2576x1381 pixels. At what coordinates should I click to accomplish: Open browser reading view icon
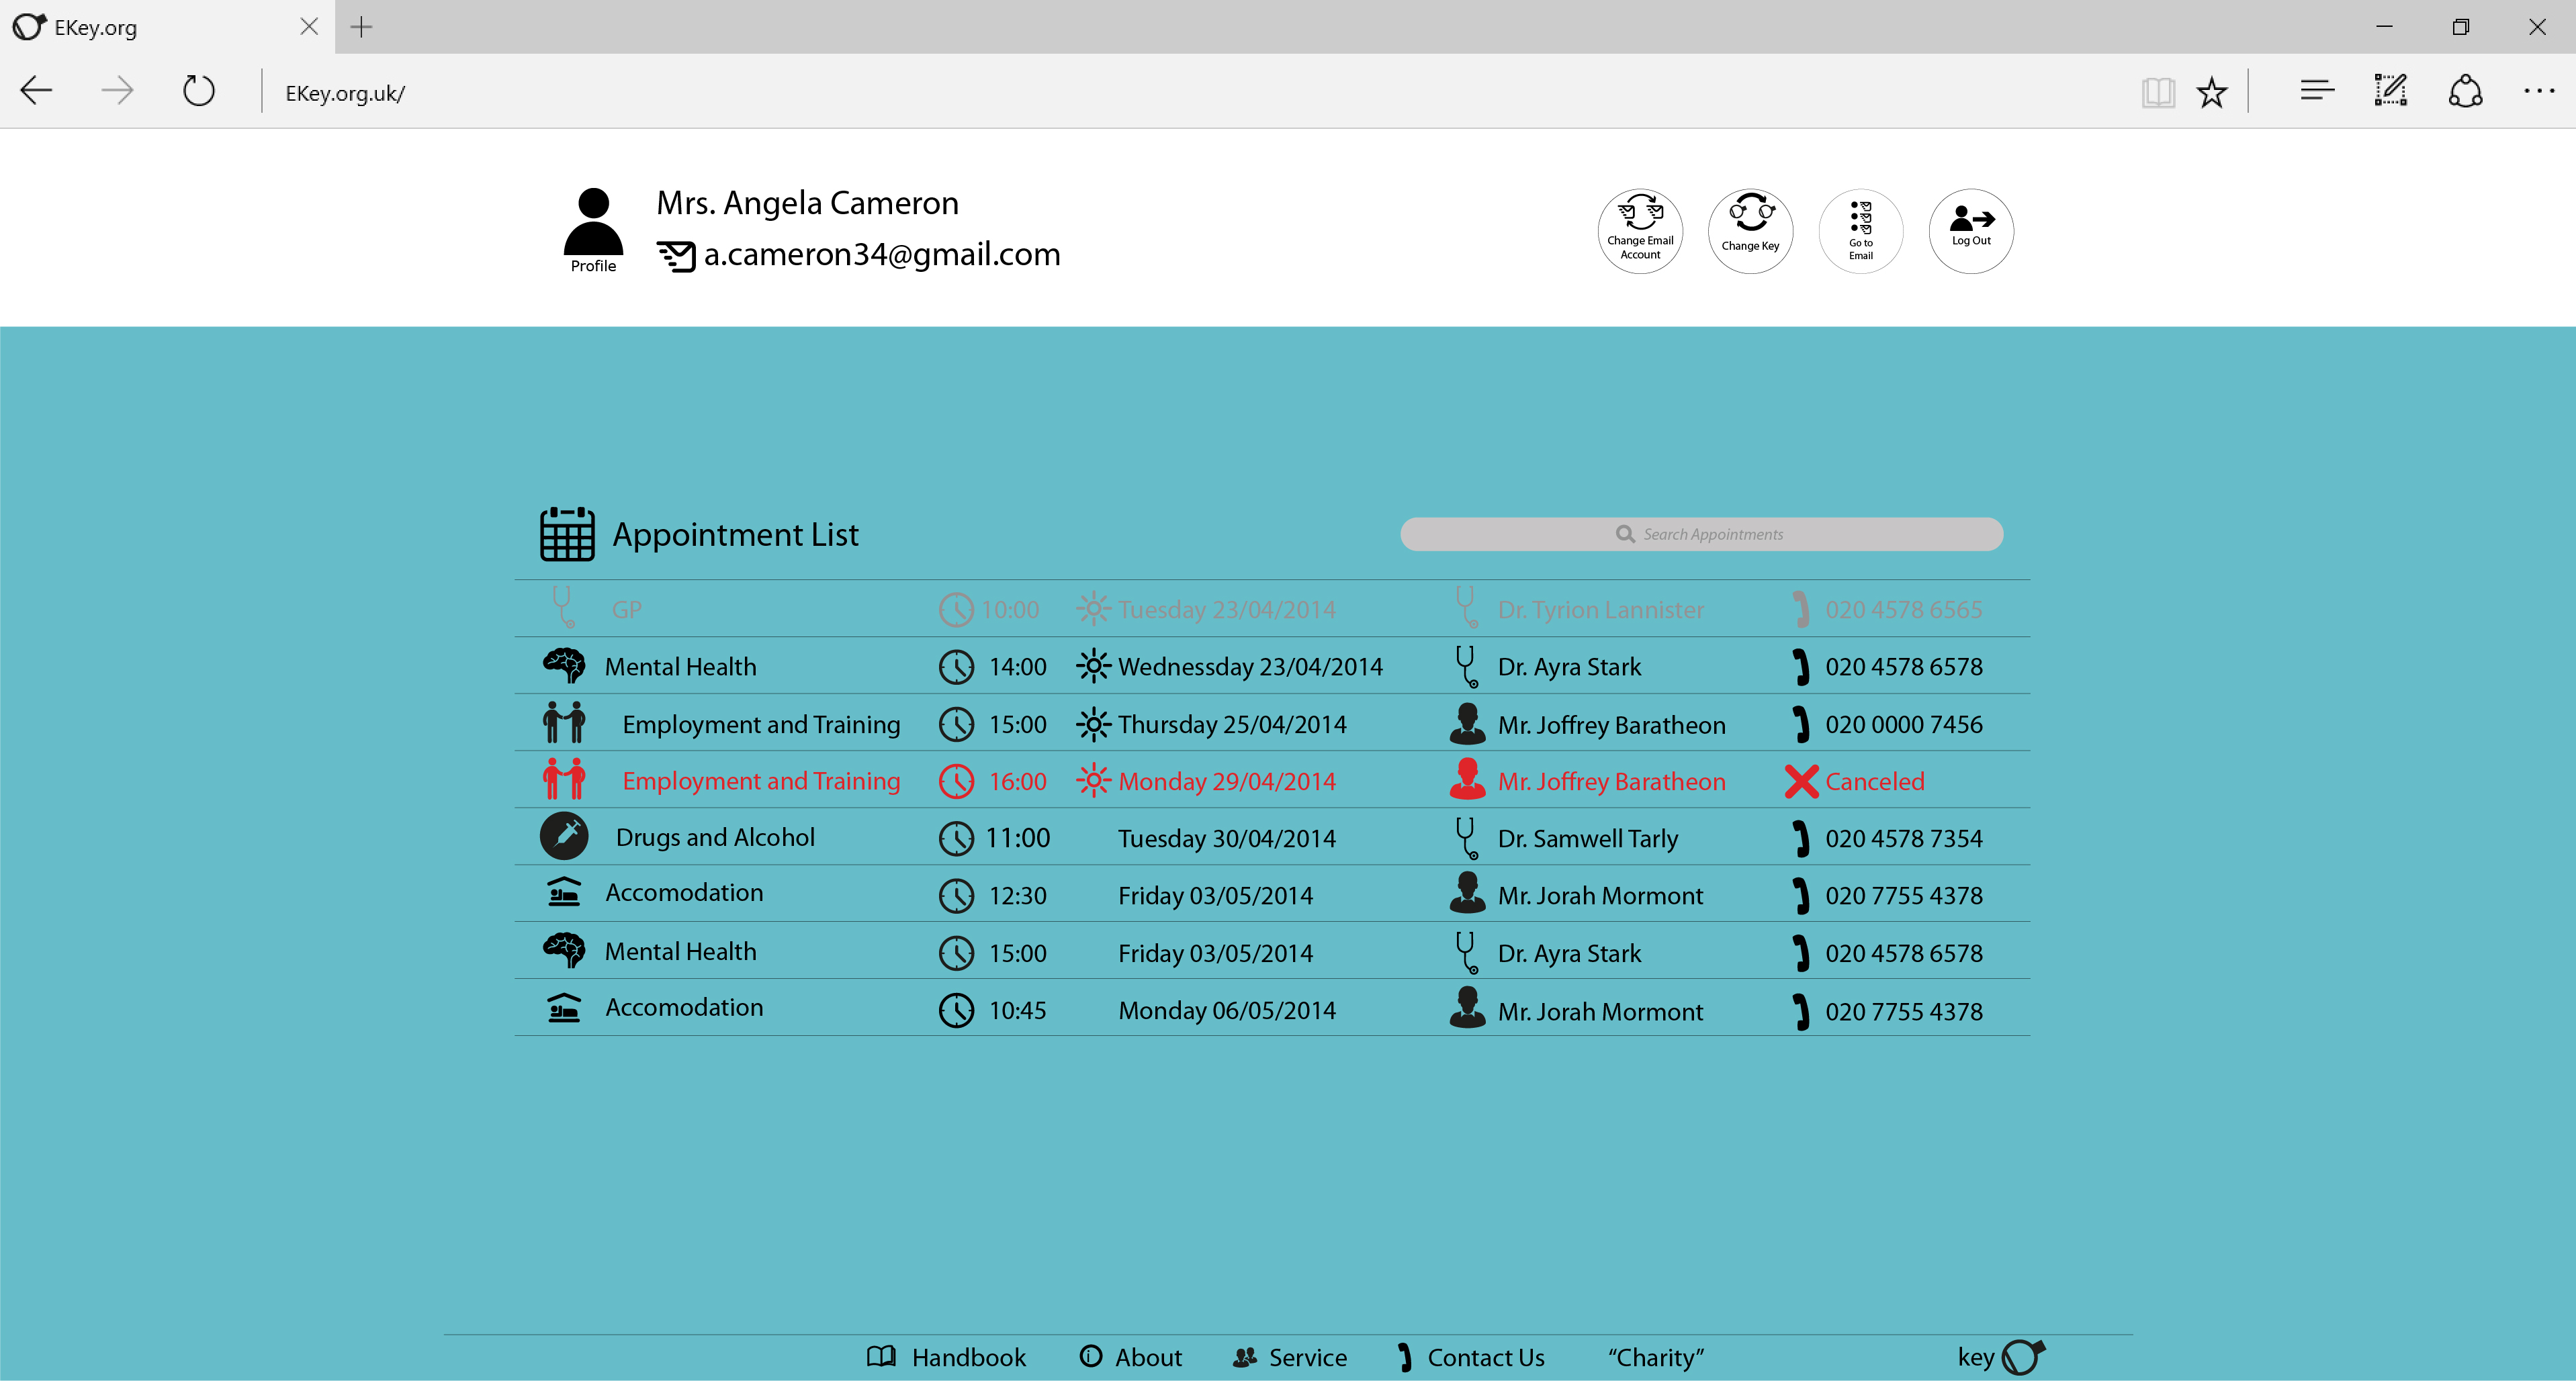(2158, 93)
